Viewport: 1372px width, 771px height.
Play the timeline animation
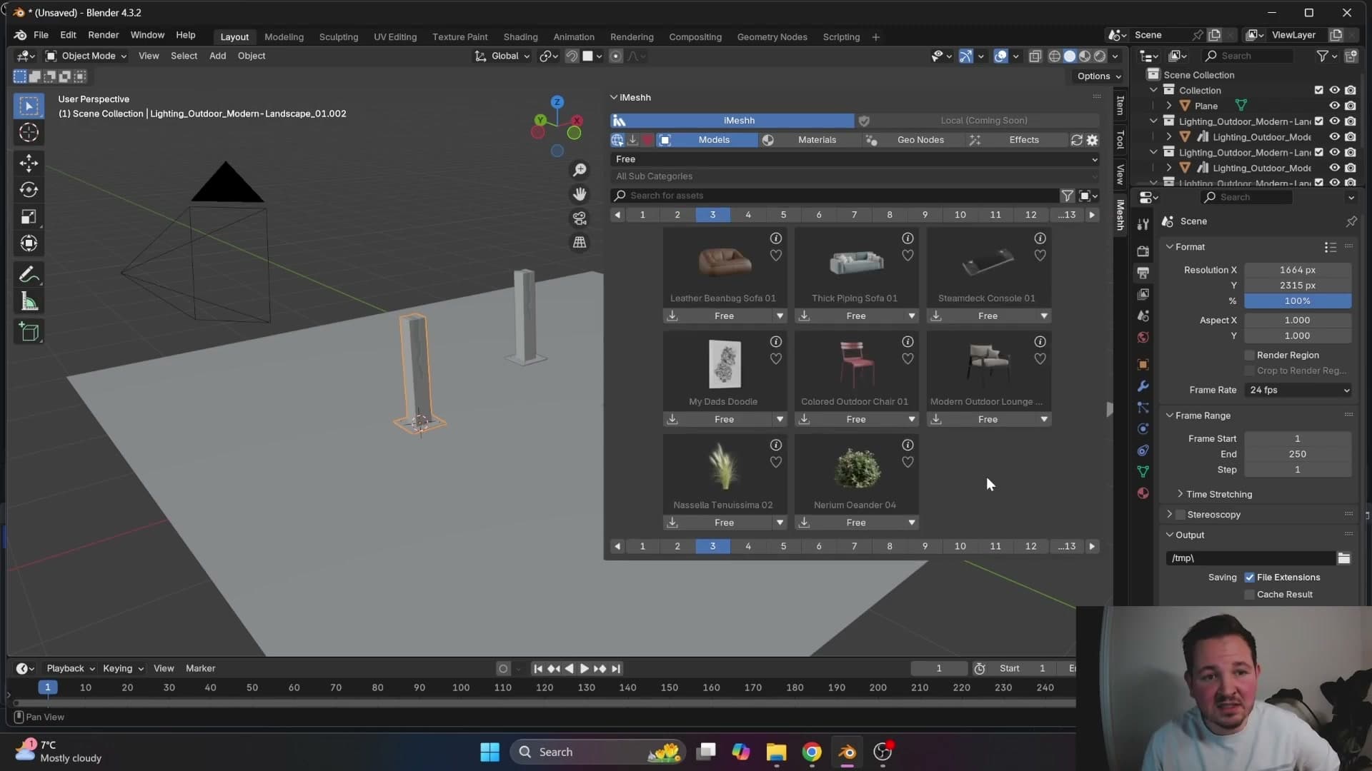point(584,669)
